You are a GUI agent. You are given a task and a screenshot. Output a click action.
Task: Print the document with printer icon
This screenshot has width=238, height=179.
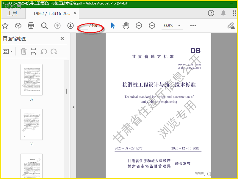(x=31, y=26)
